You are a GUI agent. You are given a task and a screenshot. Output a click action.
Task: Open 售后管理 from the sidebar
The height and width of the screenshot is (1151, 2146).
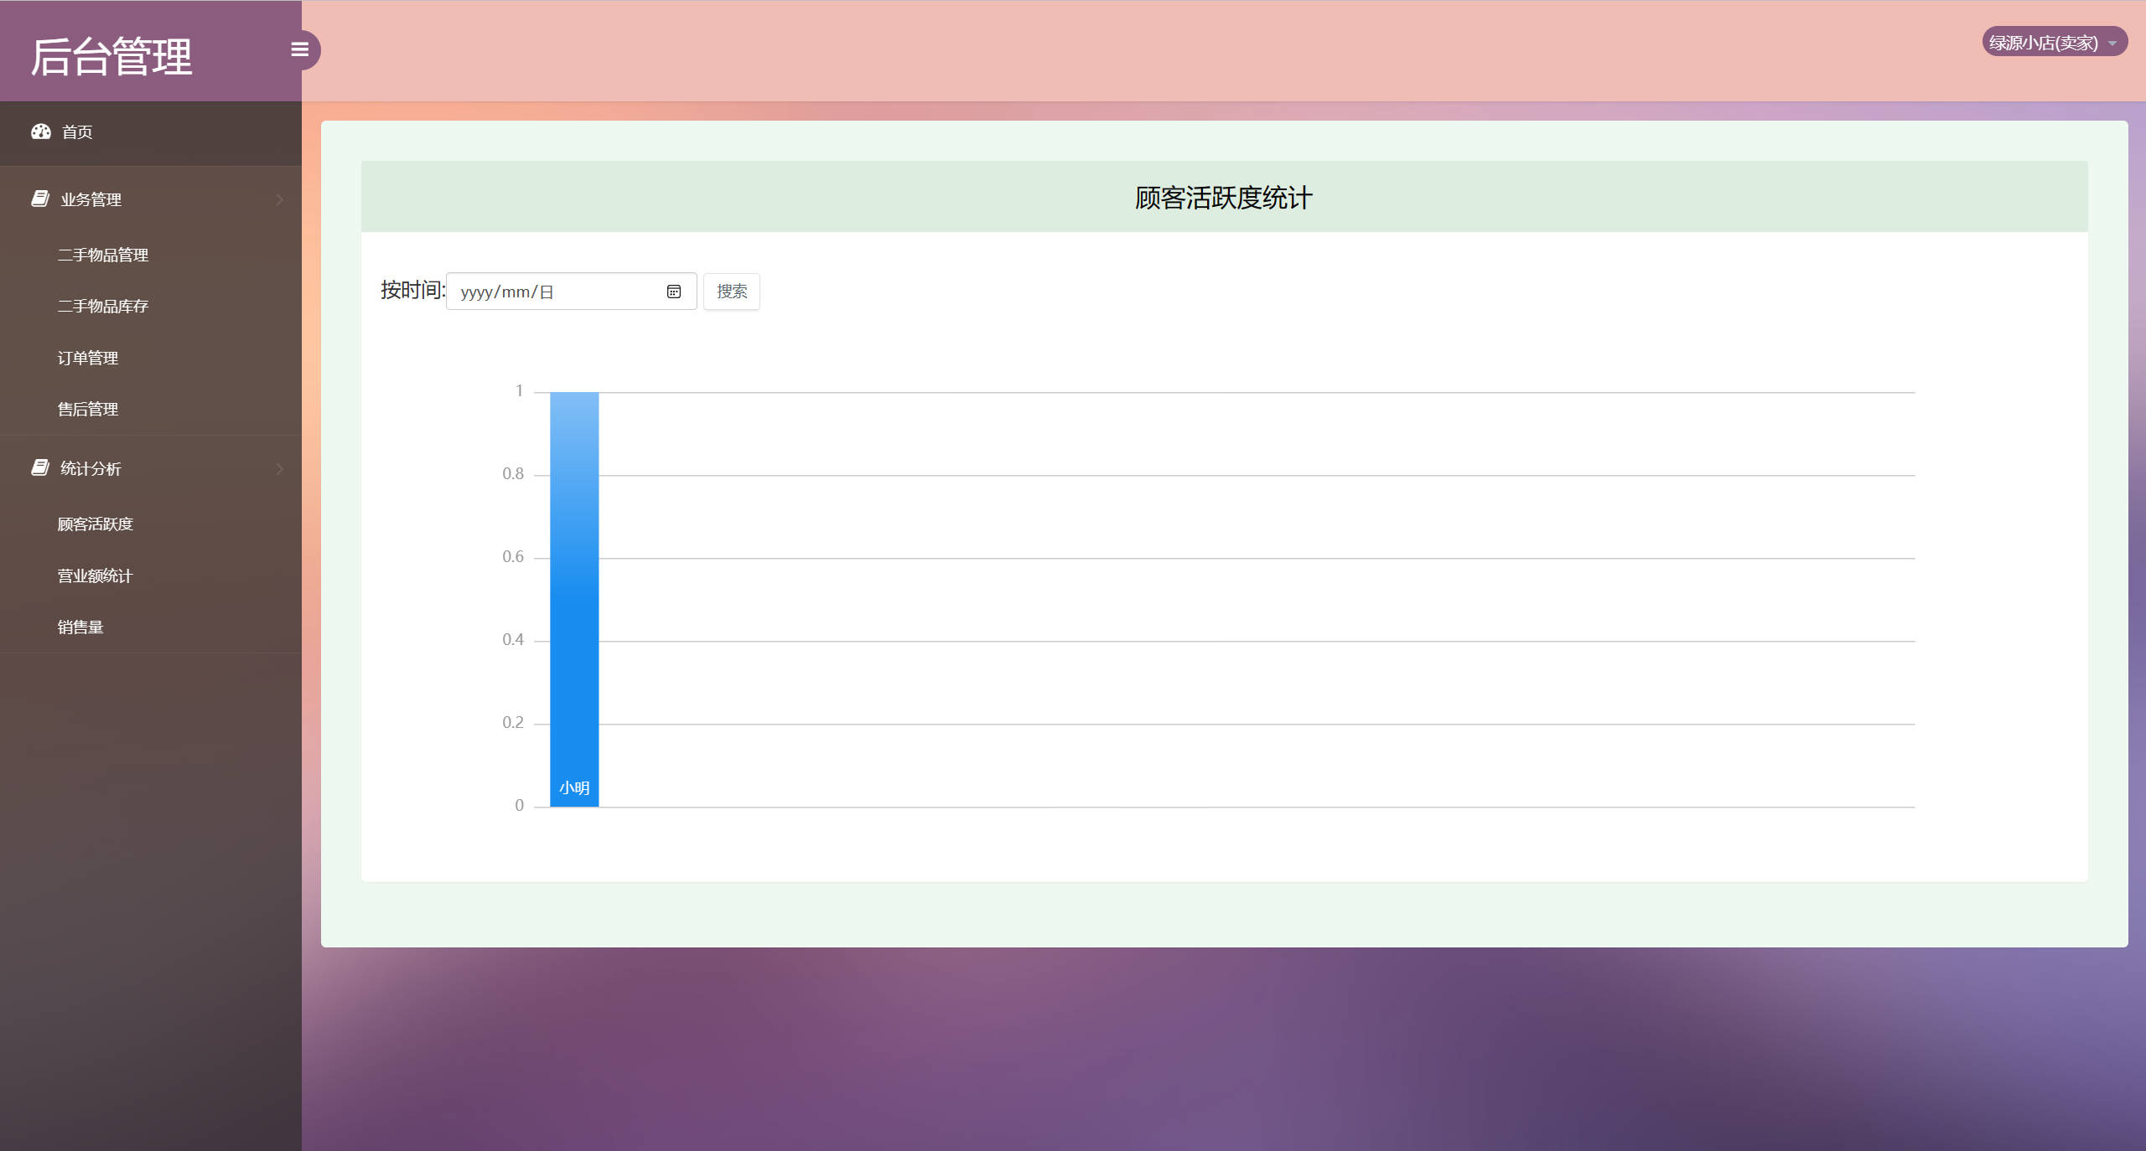click(87, 408)
